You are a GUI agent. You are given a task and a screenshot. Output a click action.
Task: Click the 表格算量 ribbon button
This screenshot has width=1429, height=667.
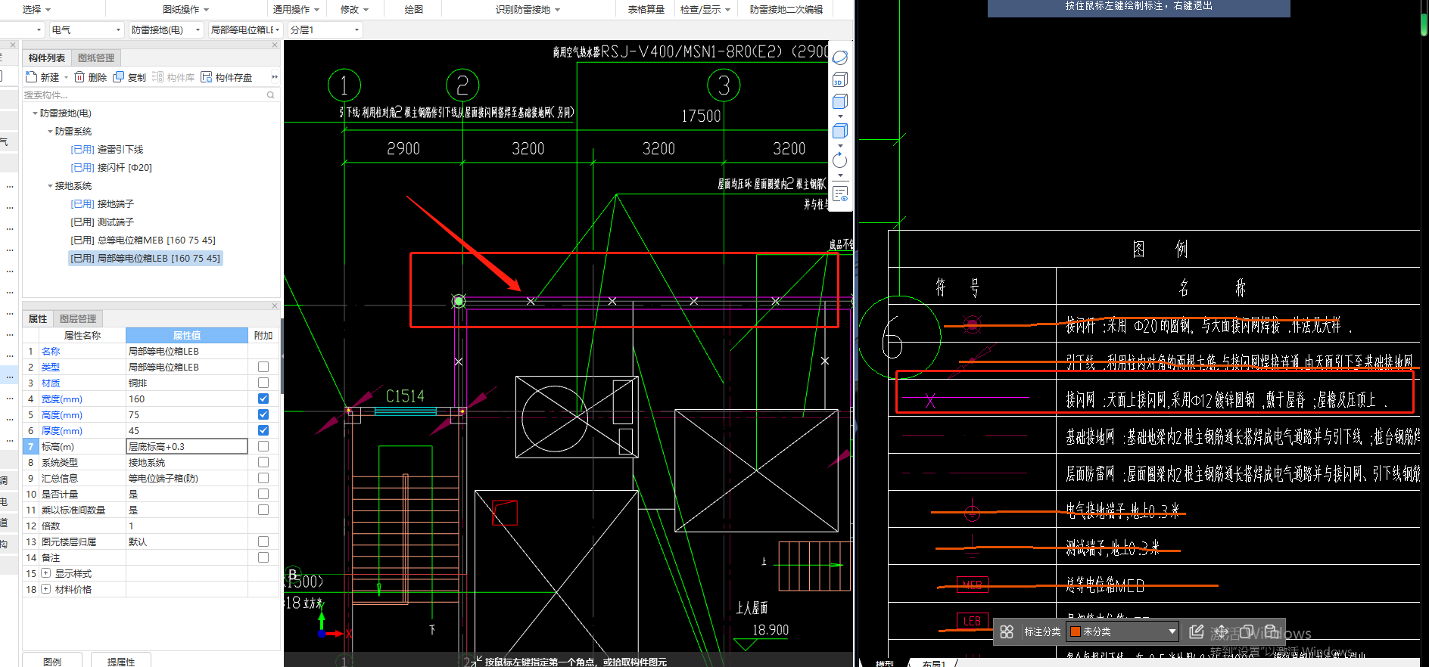tap(646, 9)
